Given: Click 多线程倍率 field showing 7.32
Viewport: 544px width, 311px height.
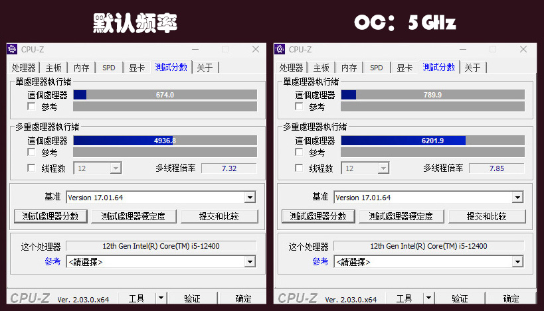Looking at the screenshot, I should 229,168.
